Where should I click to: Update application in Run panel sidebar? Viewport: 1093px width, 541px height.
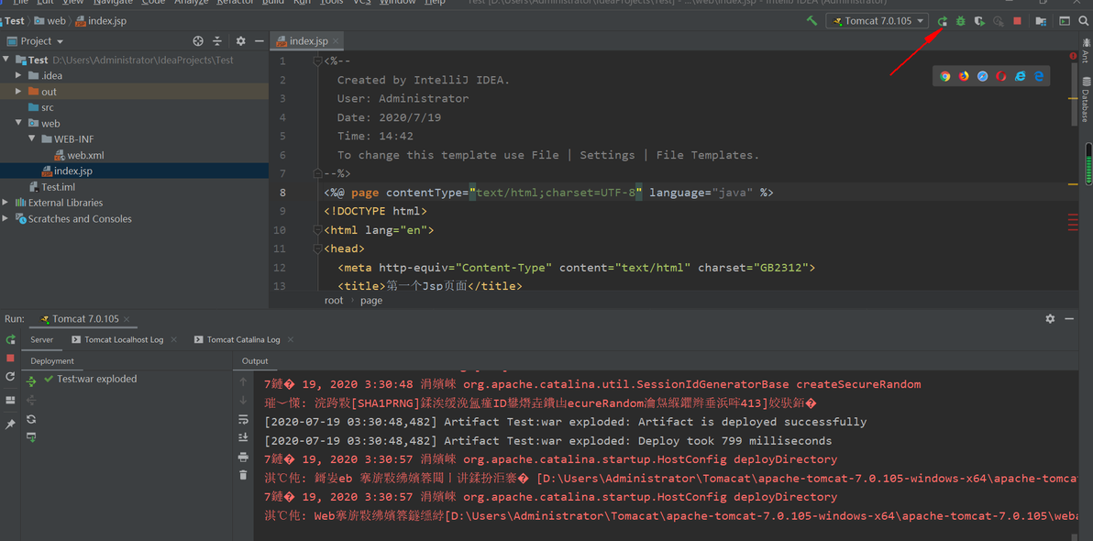click(10, 377)
